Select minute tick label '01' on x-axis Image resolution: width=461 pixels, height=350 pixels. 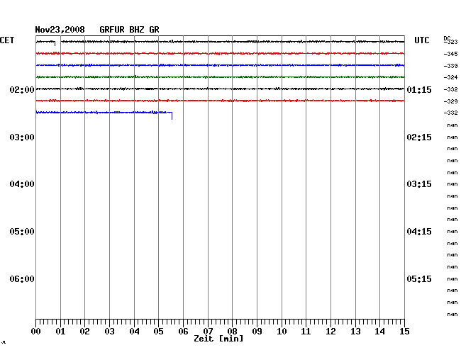click(60, 332)
